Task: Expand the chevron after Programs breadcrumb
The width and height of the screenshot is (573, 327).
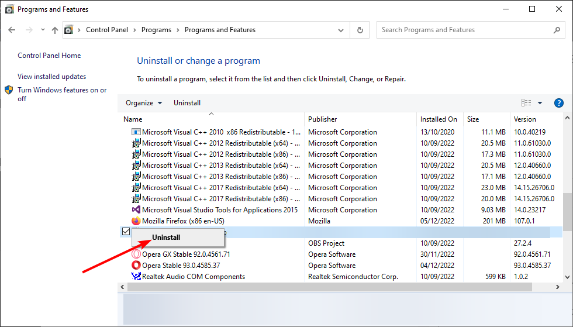Action: 178,30
